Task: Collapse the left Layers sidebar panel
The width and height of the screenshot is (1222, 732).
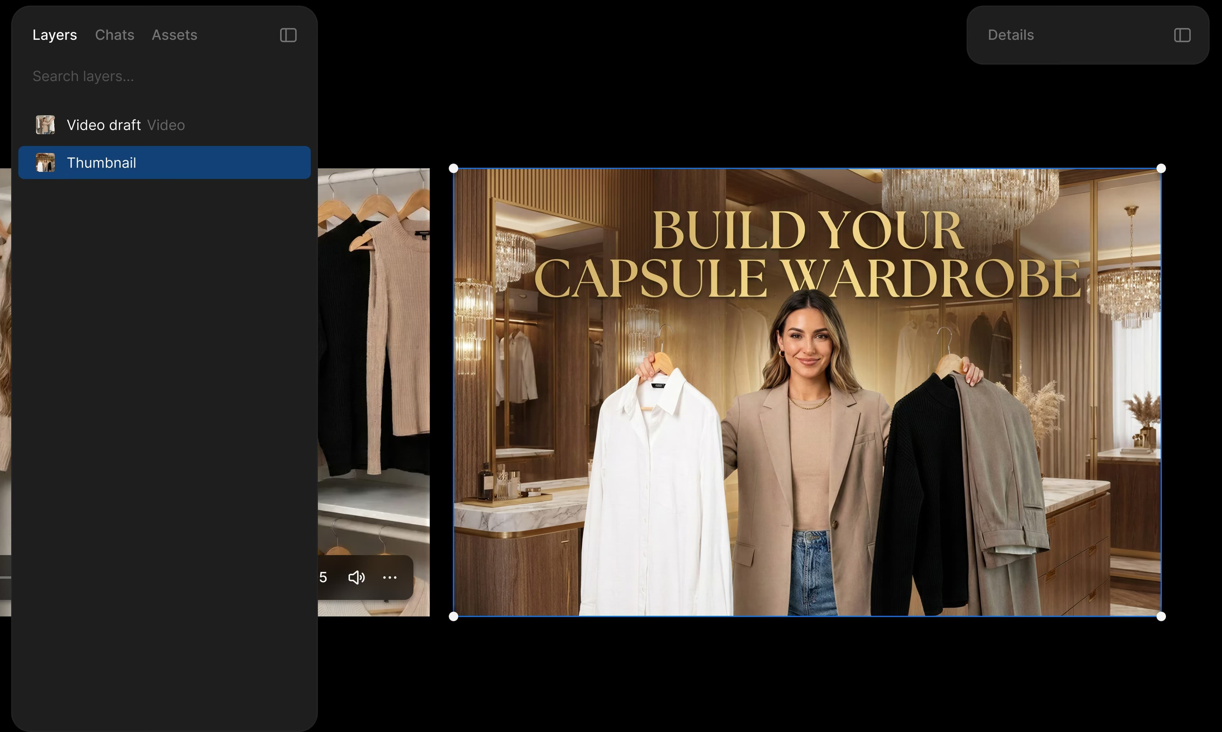Action: pyautogui.click(x=288, y=35)
